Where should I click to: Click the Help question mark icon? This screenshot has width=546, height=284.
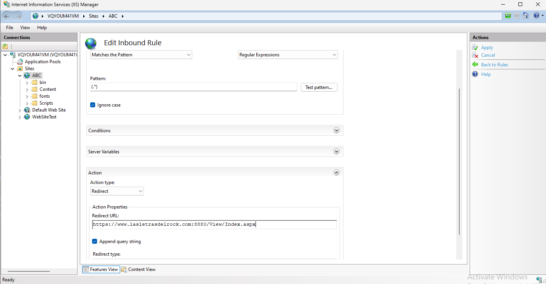(475, 74)
